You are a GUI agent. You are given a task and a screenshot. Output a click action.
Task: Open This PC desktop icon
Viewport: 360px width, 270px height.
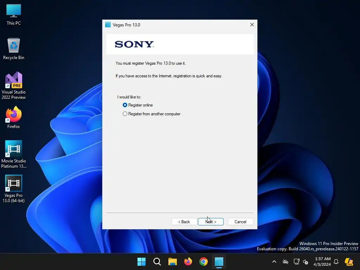(x=14, y=15)
